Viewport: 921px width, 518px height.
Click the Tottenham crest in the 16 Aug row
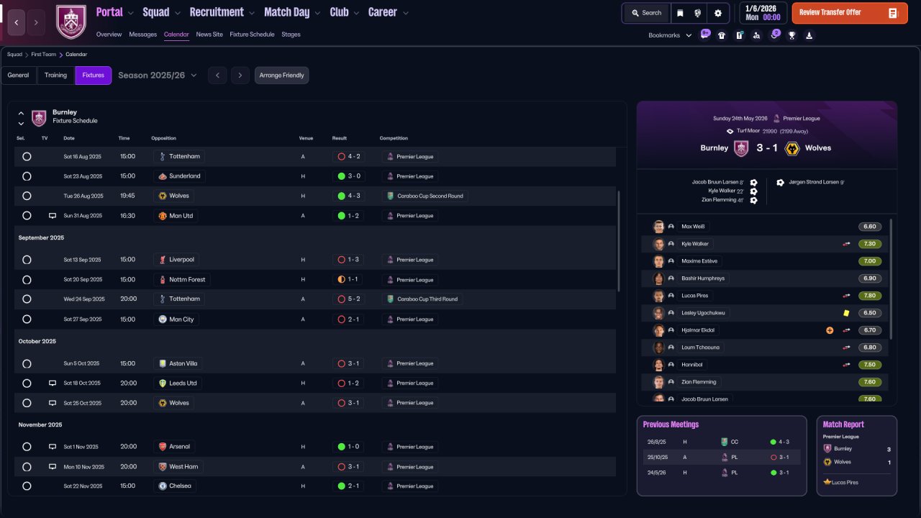coord(163,156)
